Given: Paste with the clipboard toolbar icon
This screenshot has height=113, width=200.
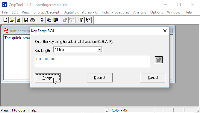Looking at the screenshot, I should click(x=56, y=20).
